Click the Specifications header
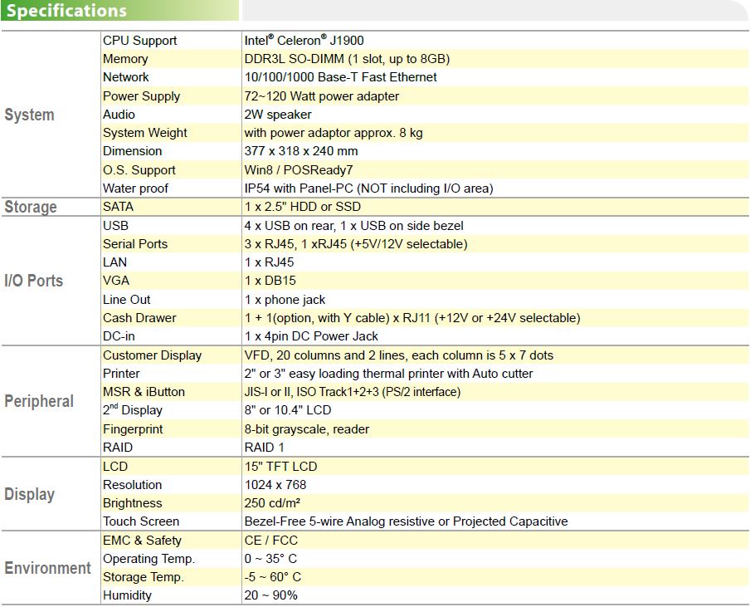This screenshot has height=607, width=750. (66, 11)
